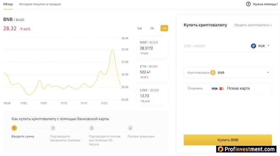Click the -10.44% LINK change value
280x156 pixels.
[145, 101]
